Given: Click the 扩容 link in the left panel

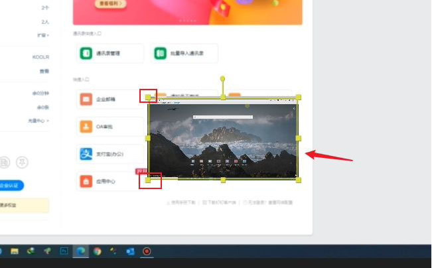Looking at the screenshot, I should coord(43,35).
